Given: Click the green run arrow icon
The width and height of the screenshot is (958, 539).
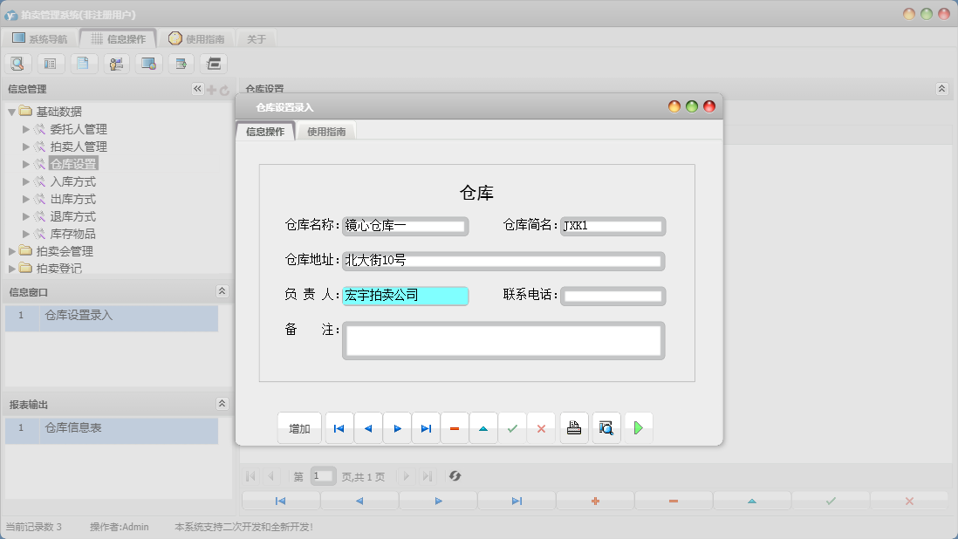Looking at the screenshot, I should click(x=639, y=427).
